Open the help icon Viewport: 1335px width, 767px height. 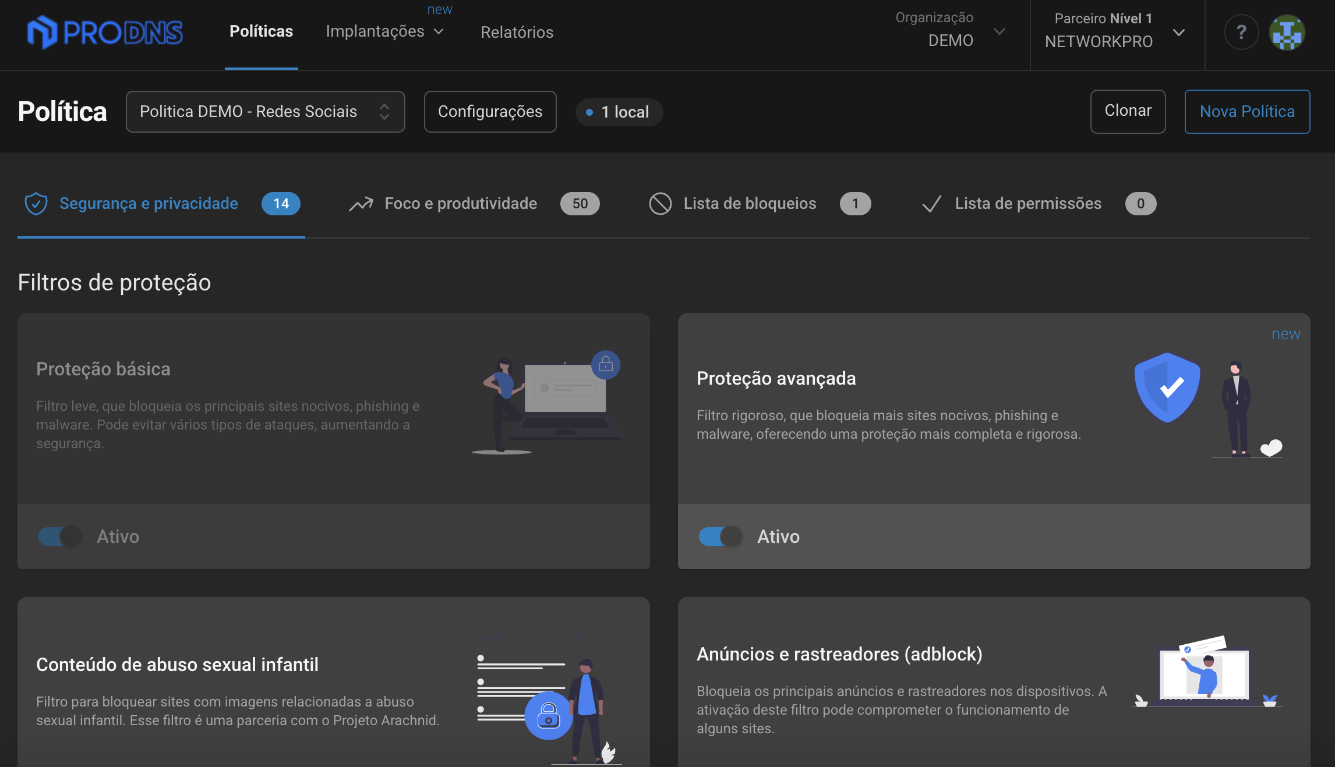[1241, 33]
